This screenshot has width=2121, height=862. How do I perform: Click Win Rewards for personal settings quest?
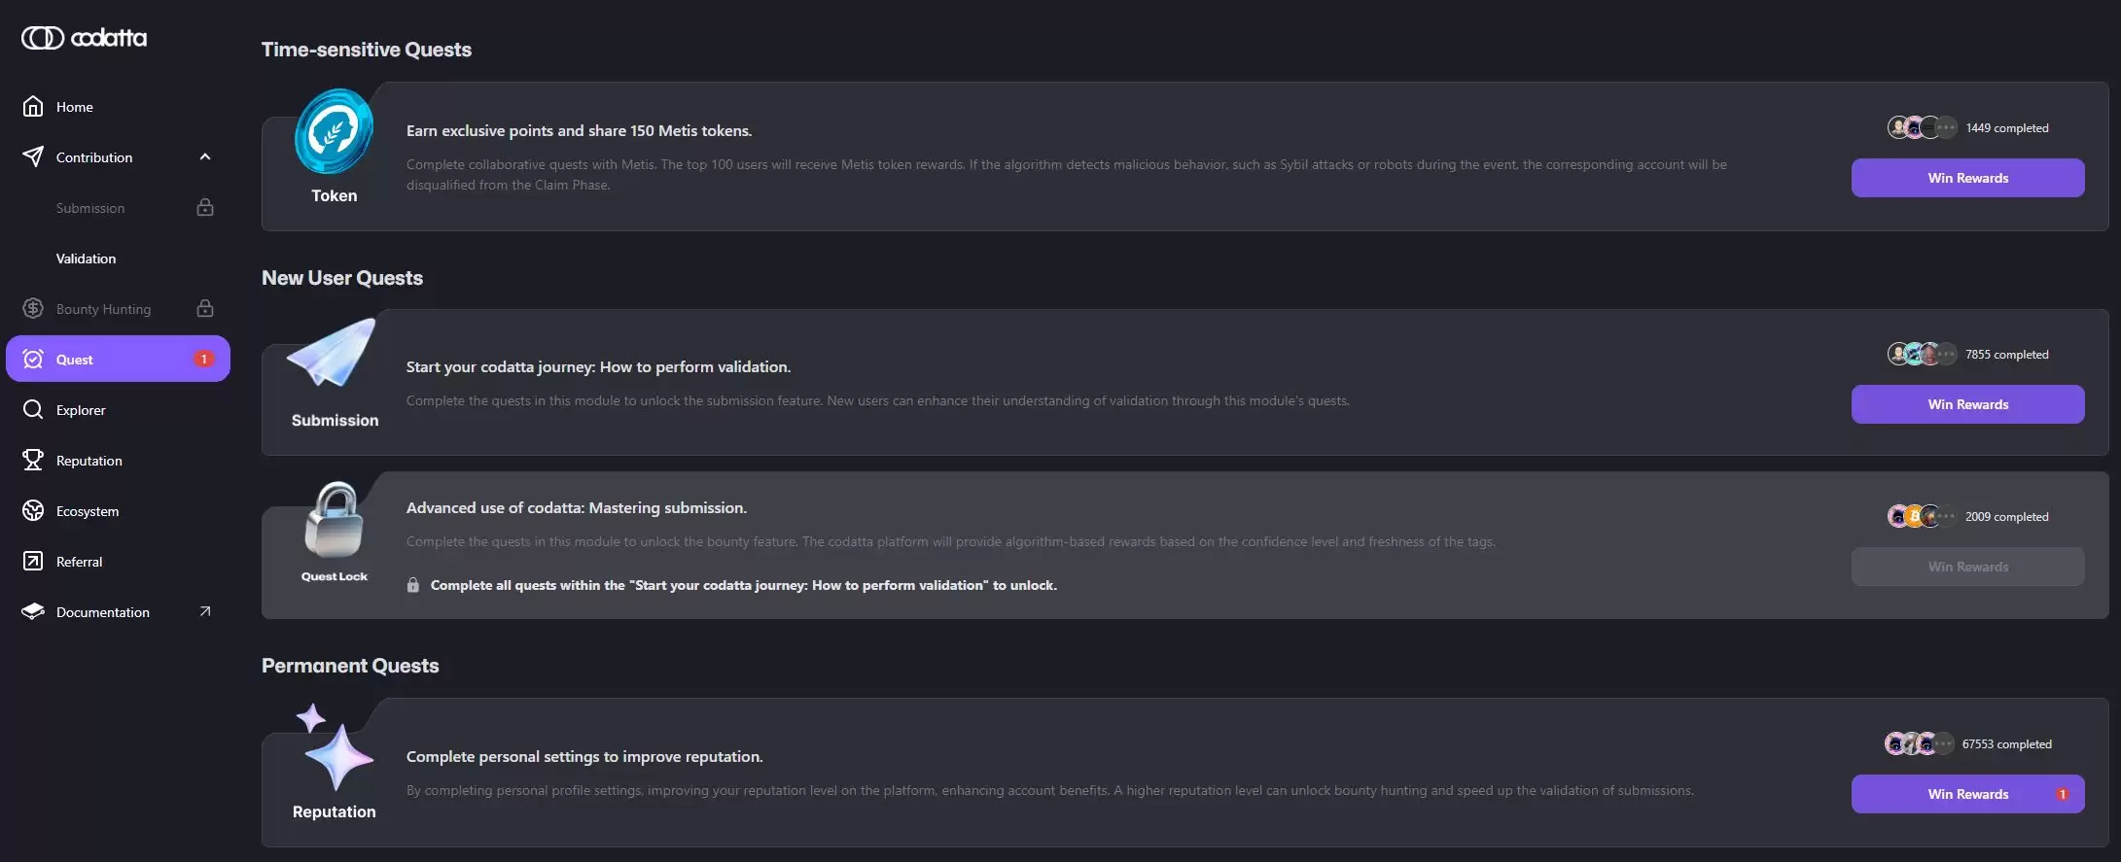tap(1967, 794)
